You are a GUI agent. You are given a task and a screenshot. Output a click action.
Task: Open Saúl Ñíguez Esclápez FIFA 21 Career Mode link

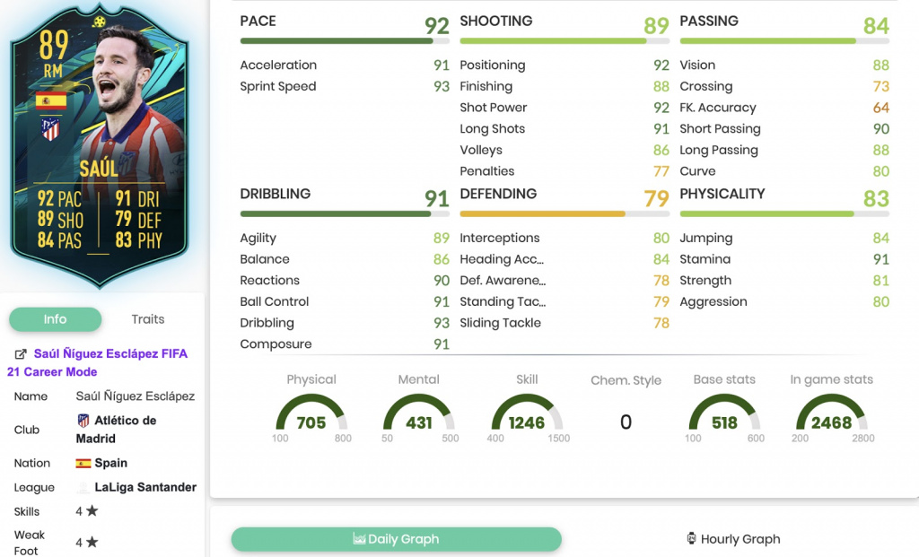97,362
